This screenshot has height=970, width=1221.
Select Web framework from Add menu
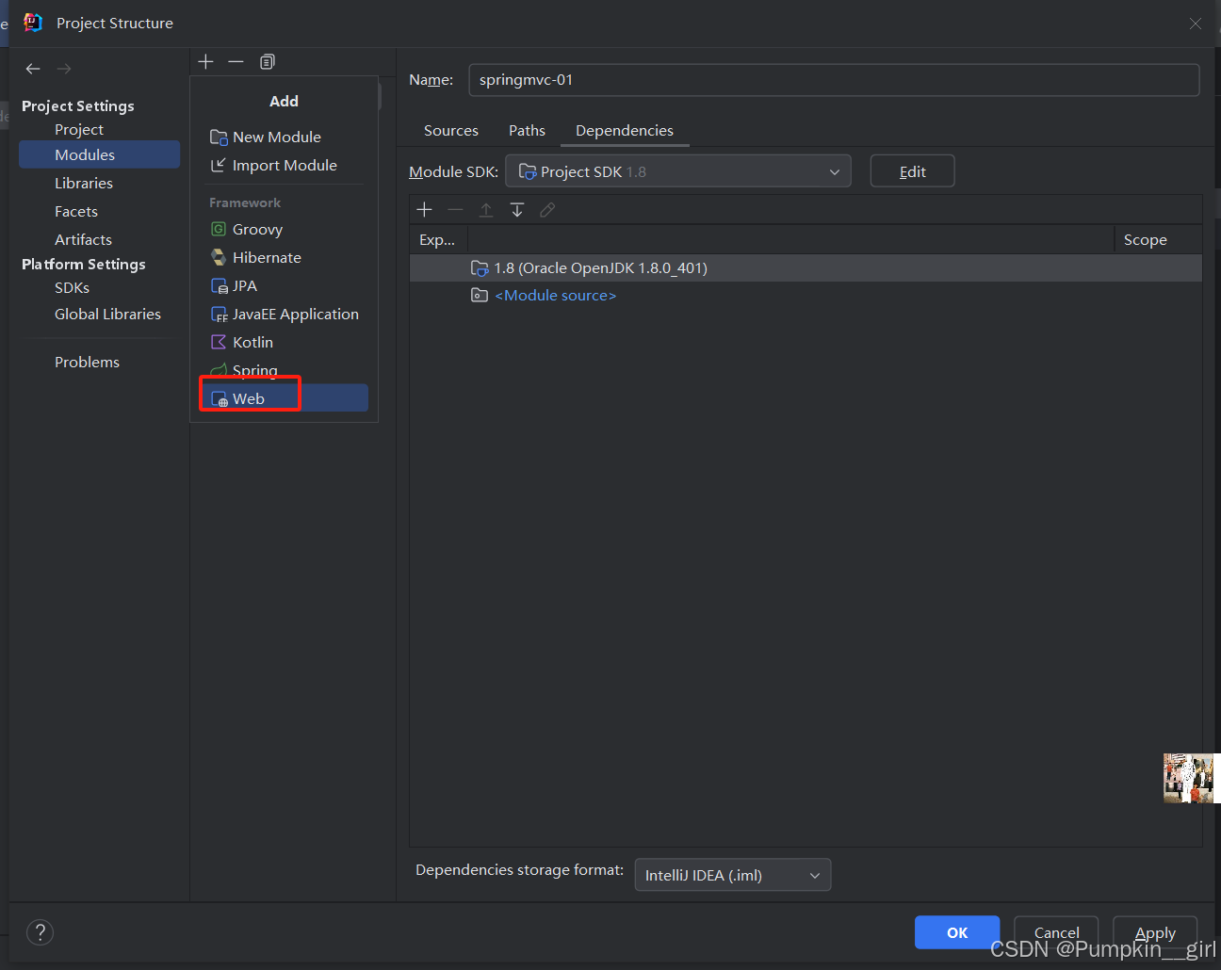[x=250, y=398]
